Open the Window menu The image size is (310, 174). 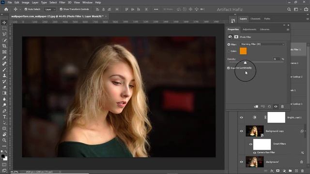pos(87,2)
